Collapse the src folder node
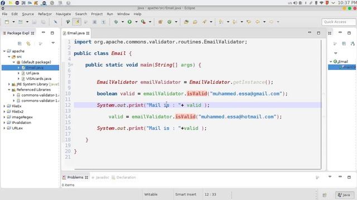The width and height of the screenshot is (357, 200). pos(9,57)
